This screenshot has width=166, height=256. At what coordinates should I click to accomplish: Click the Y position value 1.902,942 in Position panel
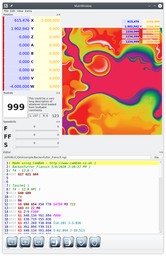(20, 29)
